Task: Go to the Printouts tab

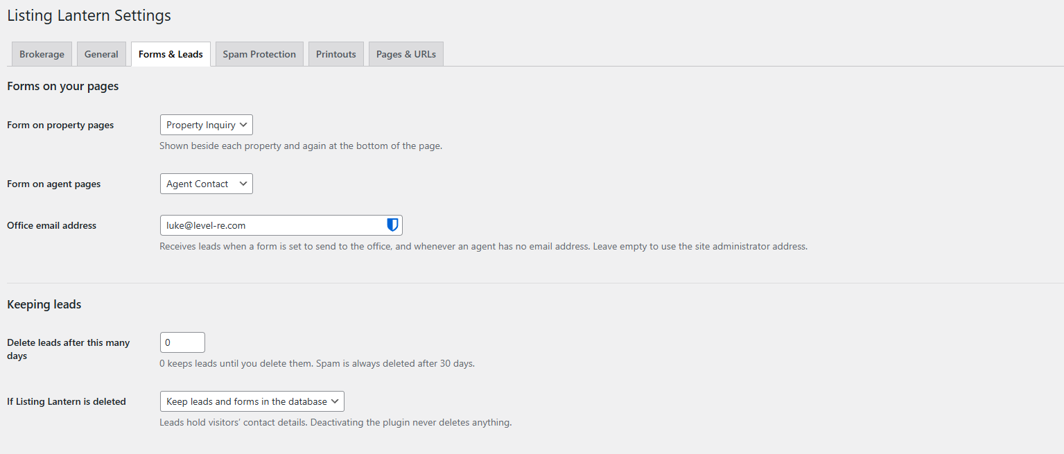Action: tap(336, 54)
